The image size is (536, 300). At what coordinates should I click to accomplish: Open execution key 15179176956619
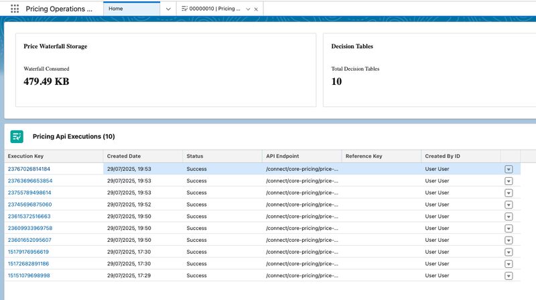(x=28, y=252)
